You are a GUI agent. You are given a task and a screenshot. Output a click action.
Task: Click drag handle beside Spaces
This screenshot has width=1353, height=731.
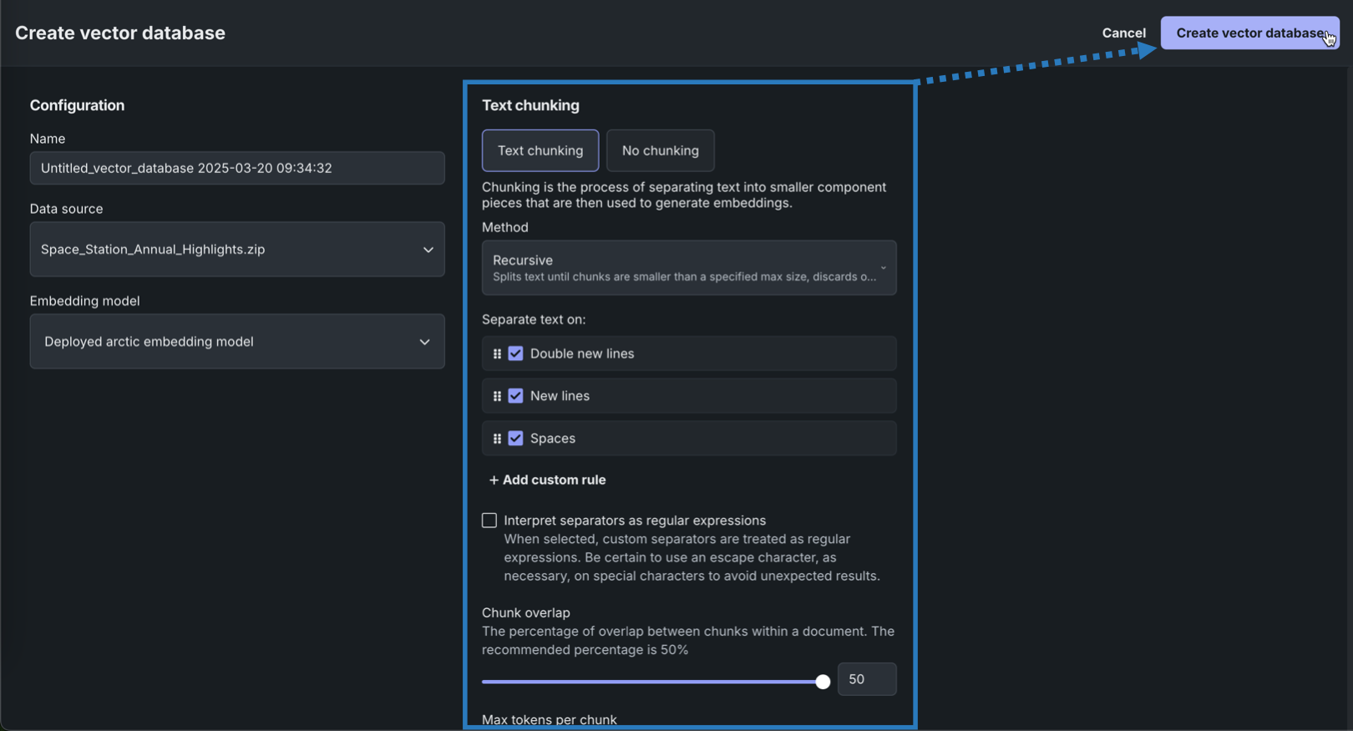click(x=497, y=439)
